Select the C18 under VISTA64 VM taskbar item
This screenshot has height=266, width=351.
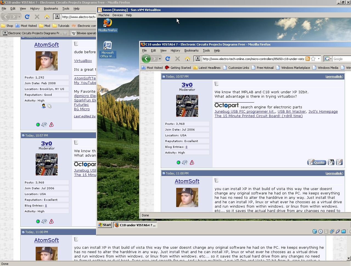coord(135,225)
